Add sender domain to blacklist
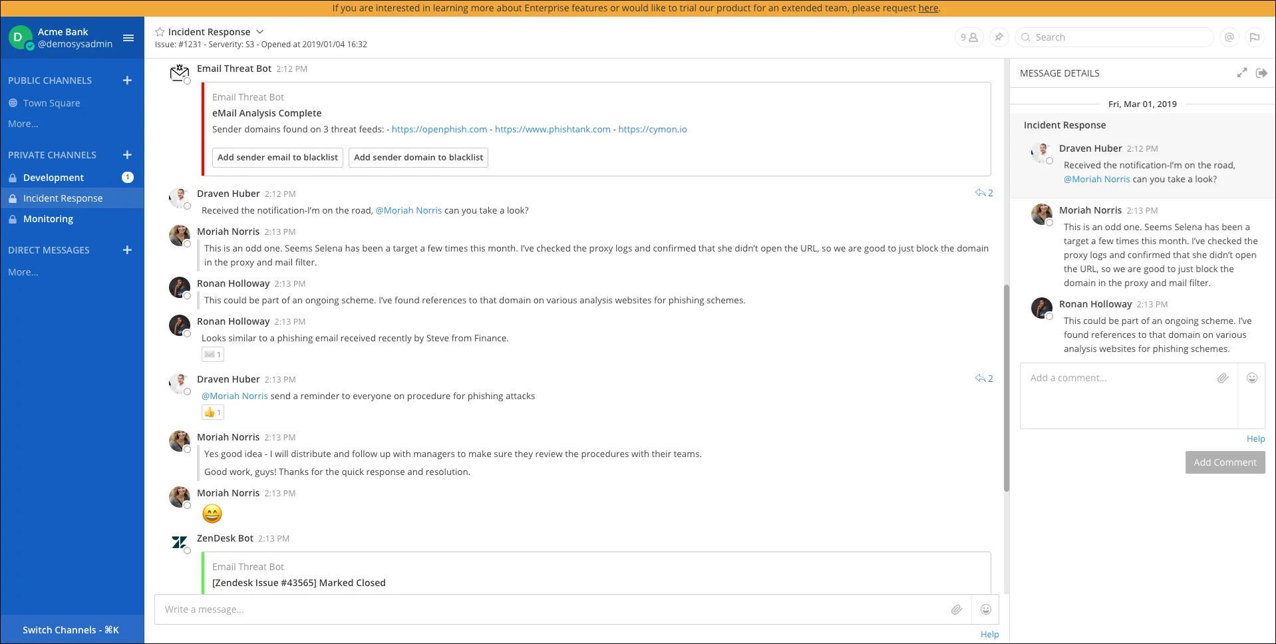Viewport: 1276px width, 644px height. (418, 158)
